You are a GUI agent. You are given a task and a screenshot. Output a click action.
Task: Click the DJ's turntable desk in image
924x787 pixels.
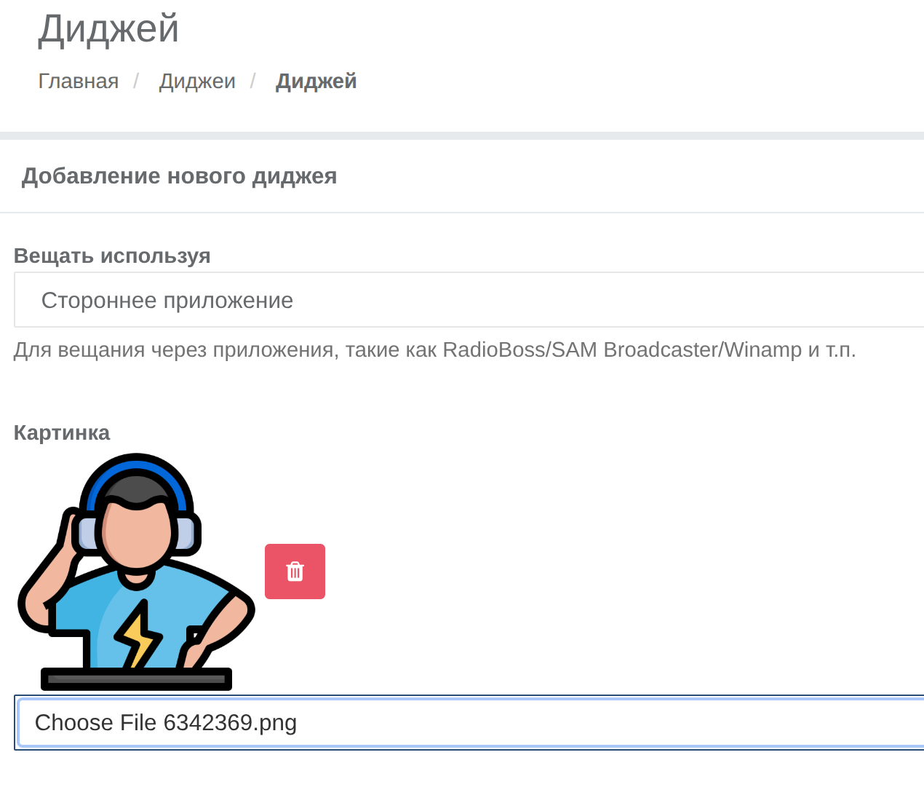click(x=136, y=679)
